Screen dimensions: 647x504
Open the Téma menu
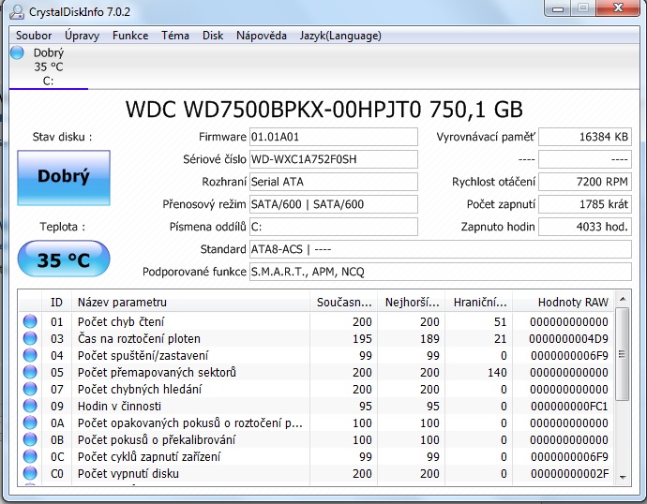pos(175,36)
